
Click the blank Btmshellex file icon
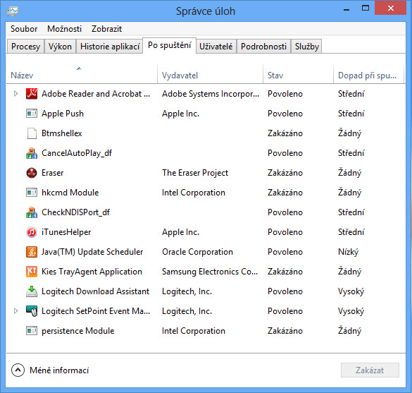tap(32, 133)
